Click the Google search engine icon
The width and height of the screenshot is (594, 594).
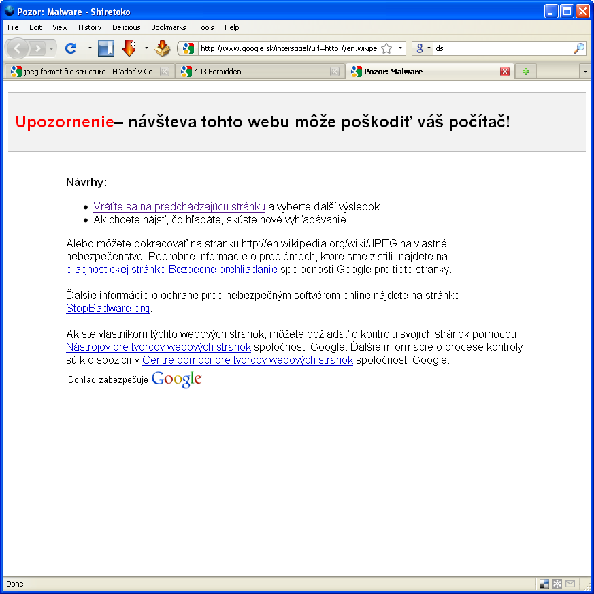coord(420,48)
